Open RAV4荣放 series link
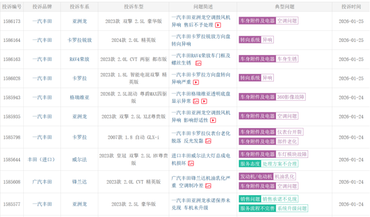This screenshot has width=370, height=217. click(80, 59)
